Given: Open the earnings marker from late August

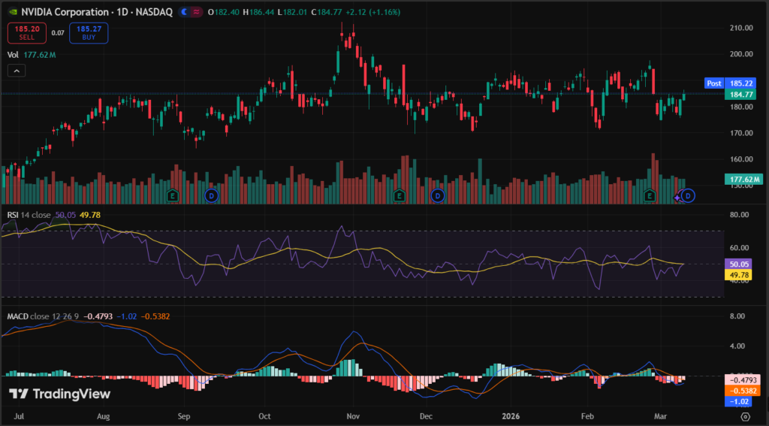Looking at the screenshot, I should [173, 195].
